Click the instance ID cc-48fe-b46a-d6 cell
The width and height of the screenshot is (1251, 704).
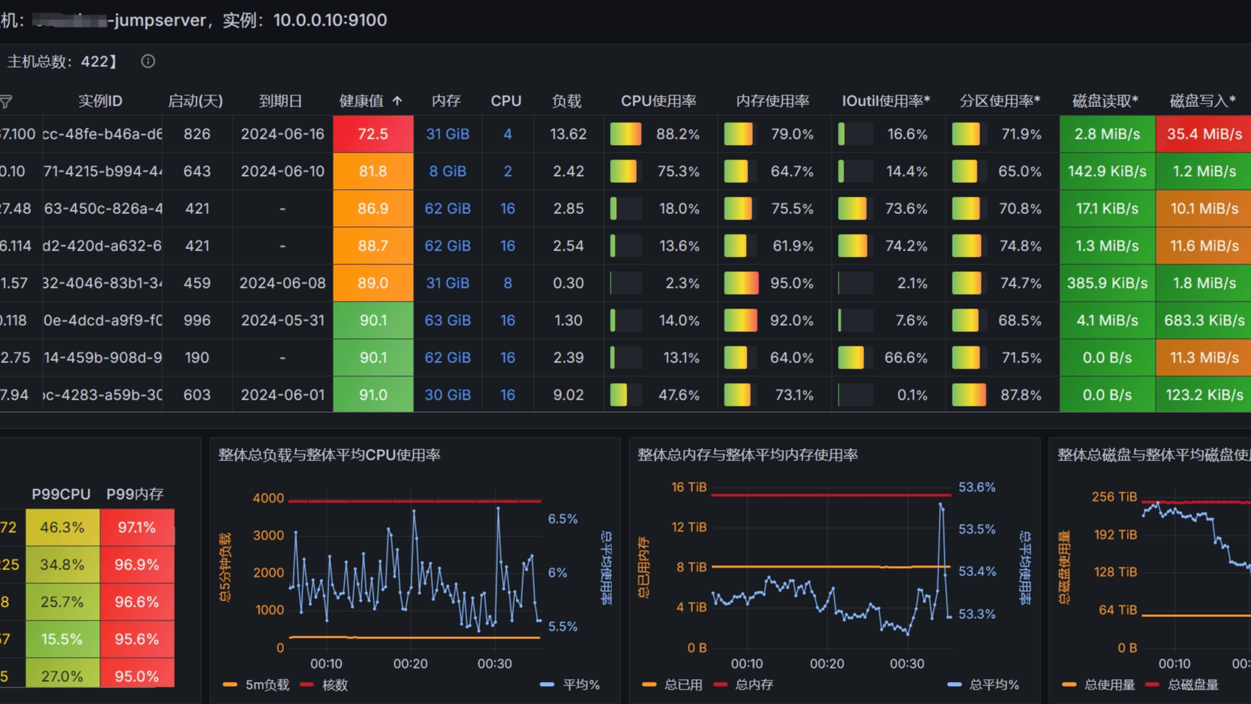pyautogui.click(x=102, y=134)
